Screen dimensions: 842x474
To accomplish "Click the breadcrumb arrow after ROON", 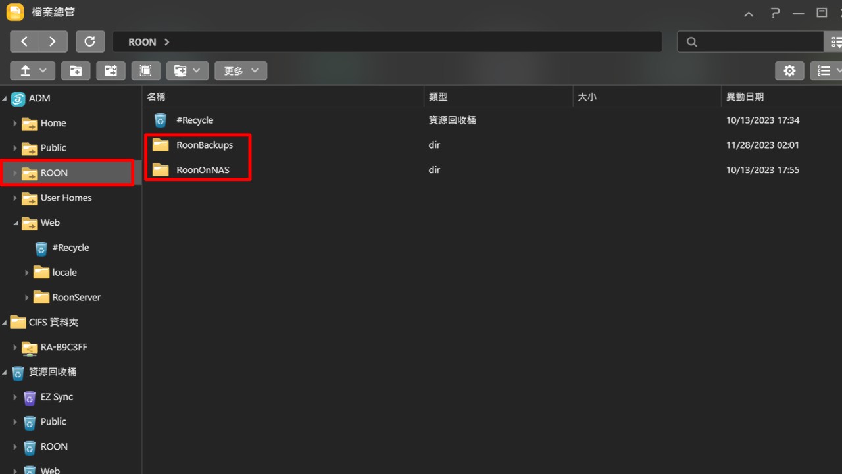I will [167, 42].
